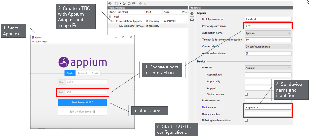Click the IP of Appium server field

click(268, 19)
